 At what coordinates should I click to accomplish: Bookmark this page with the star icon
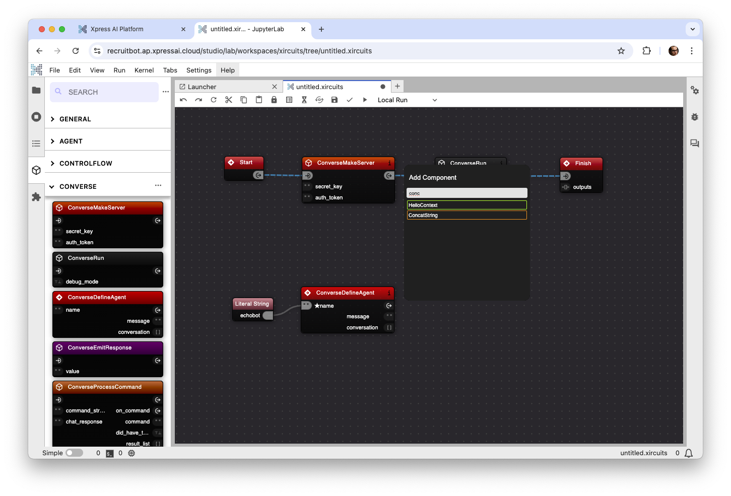pyautogui.click(x=621, y=51)
